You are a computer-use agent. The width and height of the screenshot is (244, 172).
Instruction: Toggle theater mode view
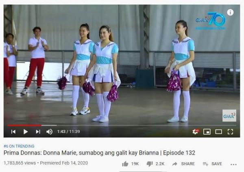click(x=218, y=132)
